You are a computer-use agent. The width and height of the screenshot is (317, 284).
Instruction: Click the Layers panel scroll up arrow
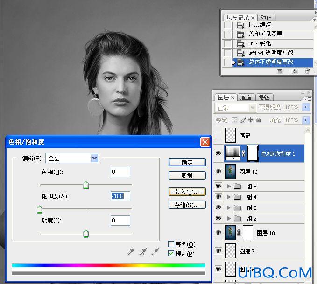(308, 131)
